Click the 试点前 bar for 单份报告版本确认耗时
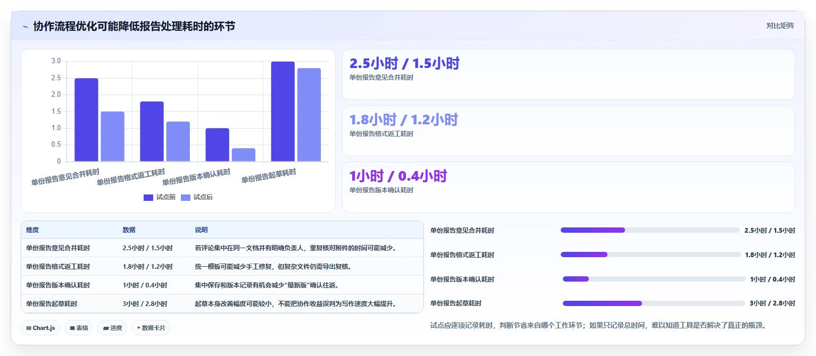 click(x=218, y=145)
